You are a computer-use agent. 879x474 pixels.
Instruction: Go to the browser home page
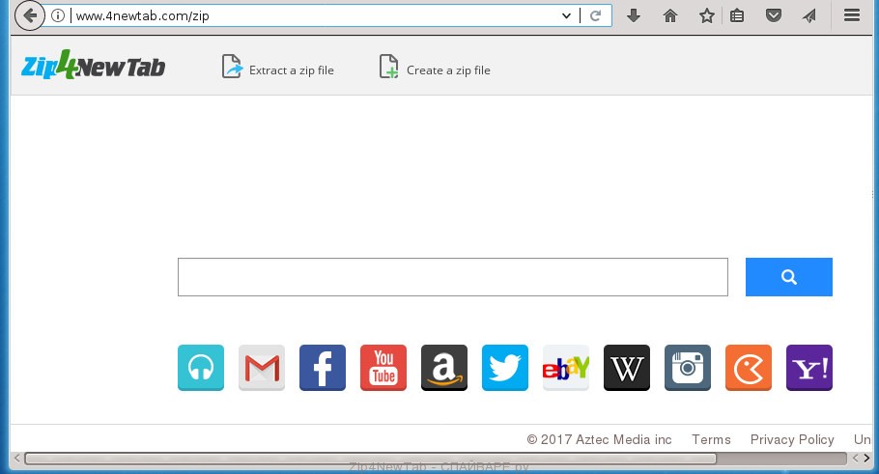(670, 15)
